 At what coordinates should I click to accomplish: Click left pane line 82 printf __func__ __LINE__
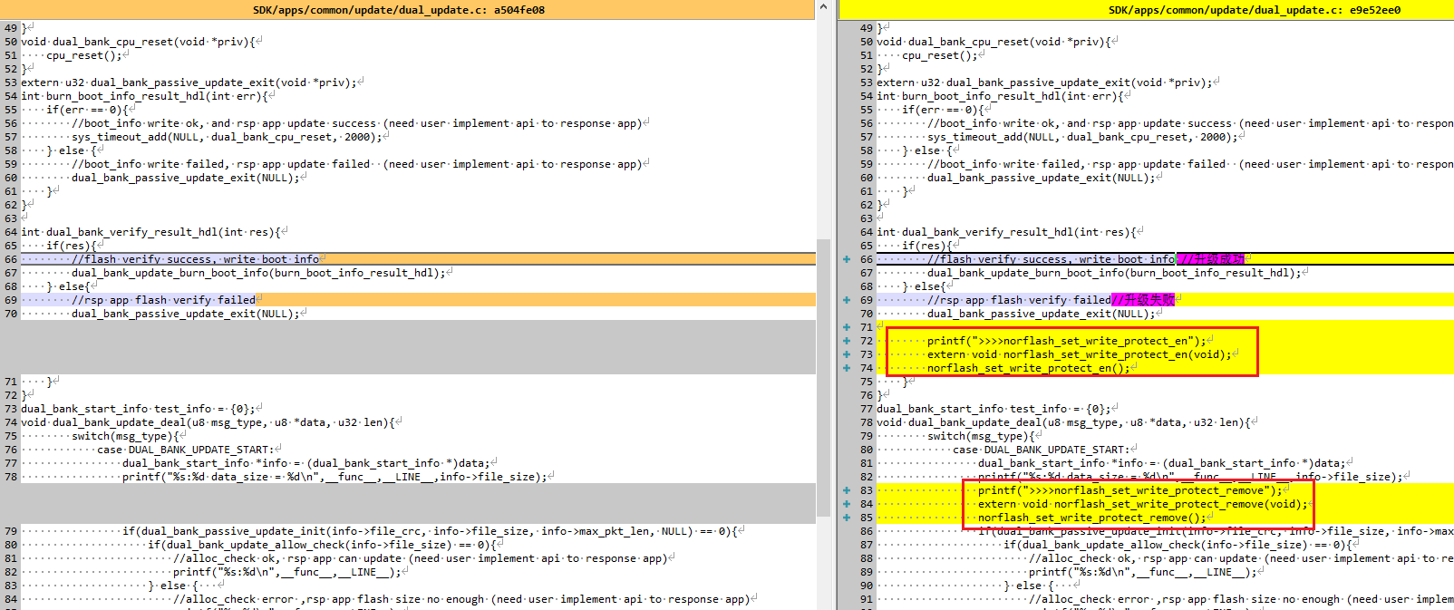pos(286,572)
